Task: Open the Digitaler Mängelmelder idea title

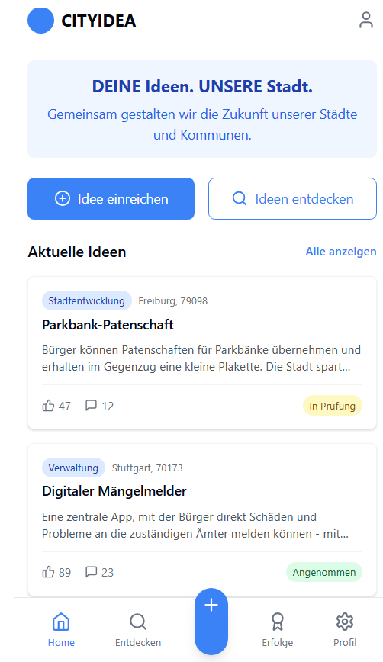Action: [114, 491]
